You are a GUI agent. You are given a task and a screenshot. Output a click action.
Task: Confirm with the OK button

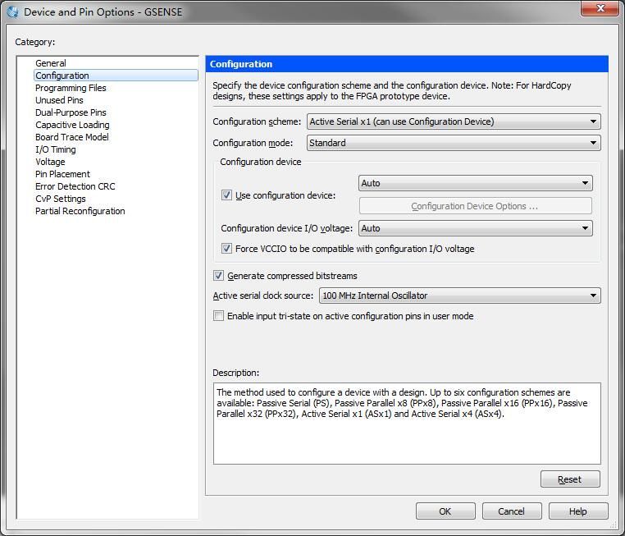(x=445, y=511)
